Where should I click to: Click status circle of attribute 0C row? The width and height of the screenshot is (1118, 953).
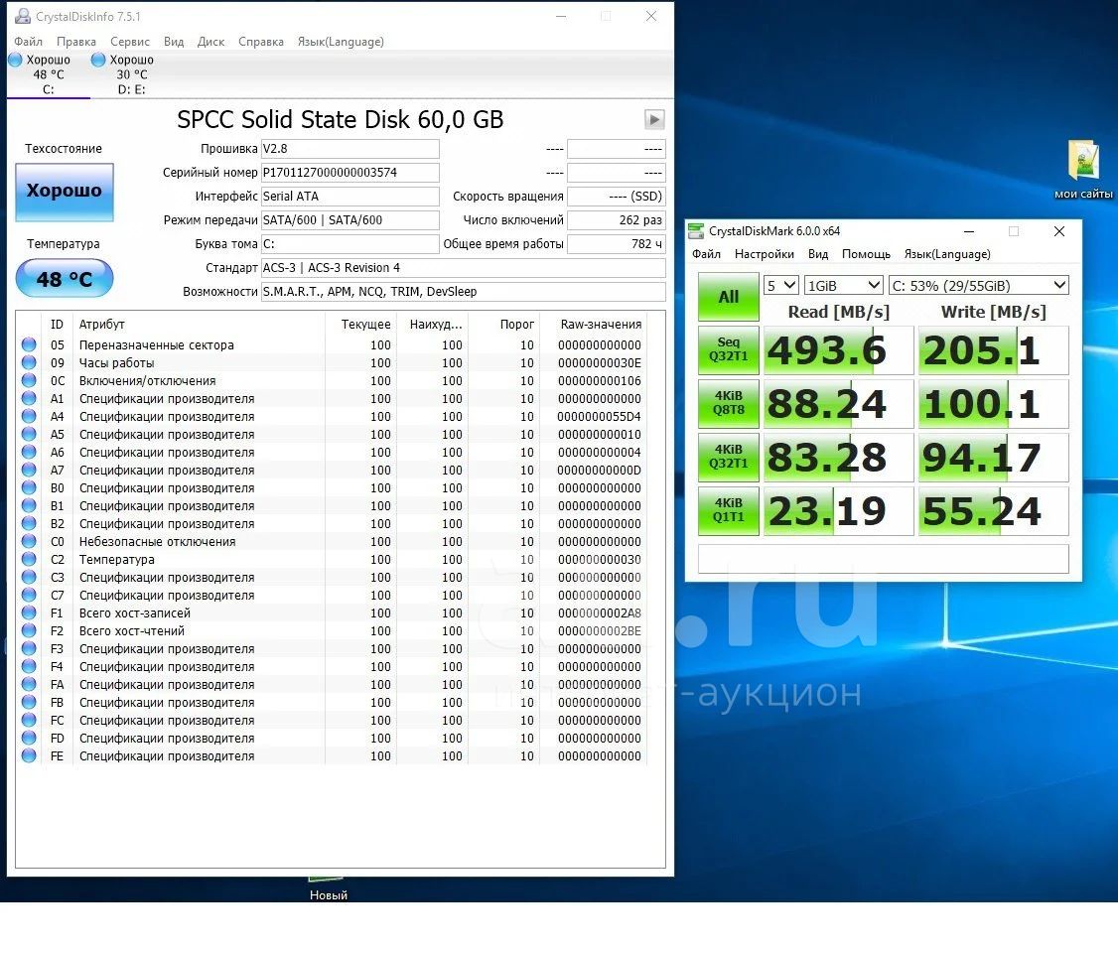[x=29, y=380]
